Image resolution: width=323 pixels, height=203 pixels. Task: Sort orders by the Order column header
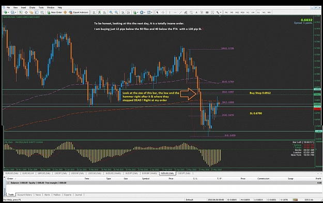tap(10, 179)
